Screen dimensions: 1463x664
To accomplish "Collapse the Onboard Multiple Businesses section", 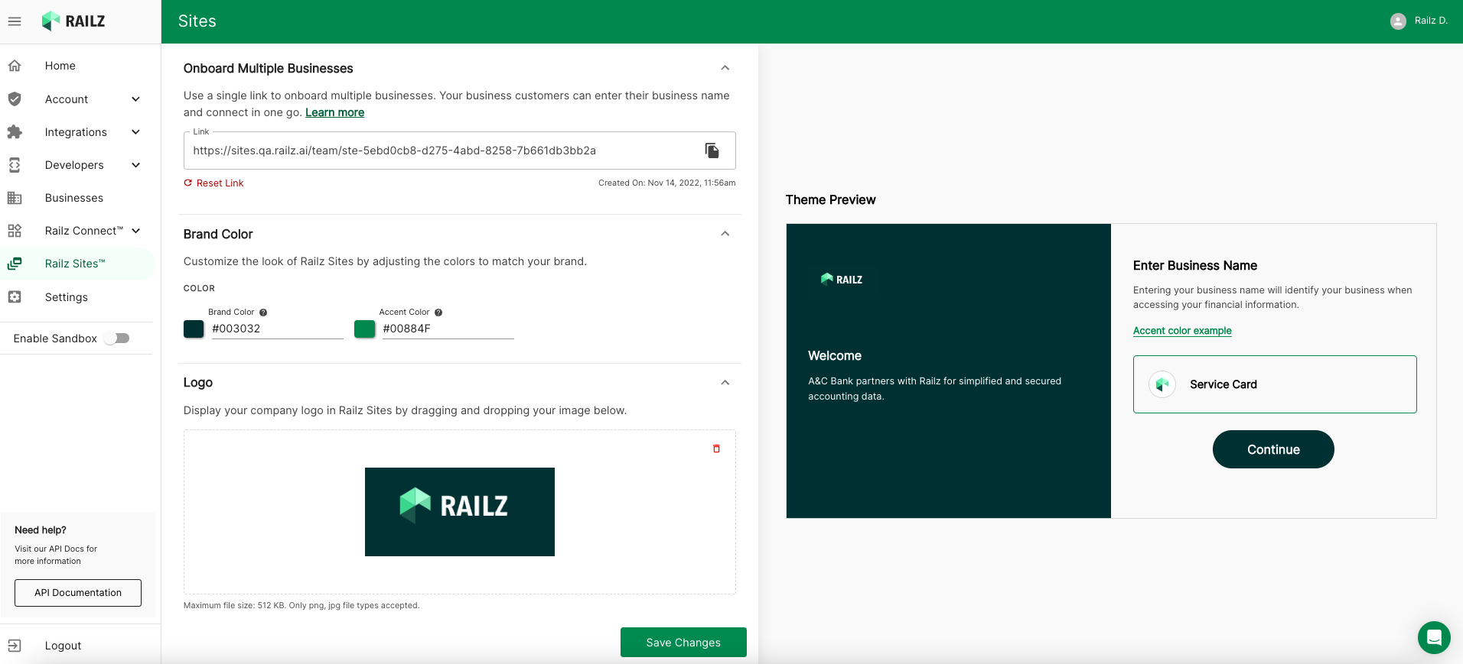I will (725, 68).
